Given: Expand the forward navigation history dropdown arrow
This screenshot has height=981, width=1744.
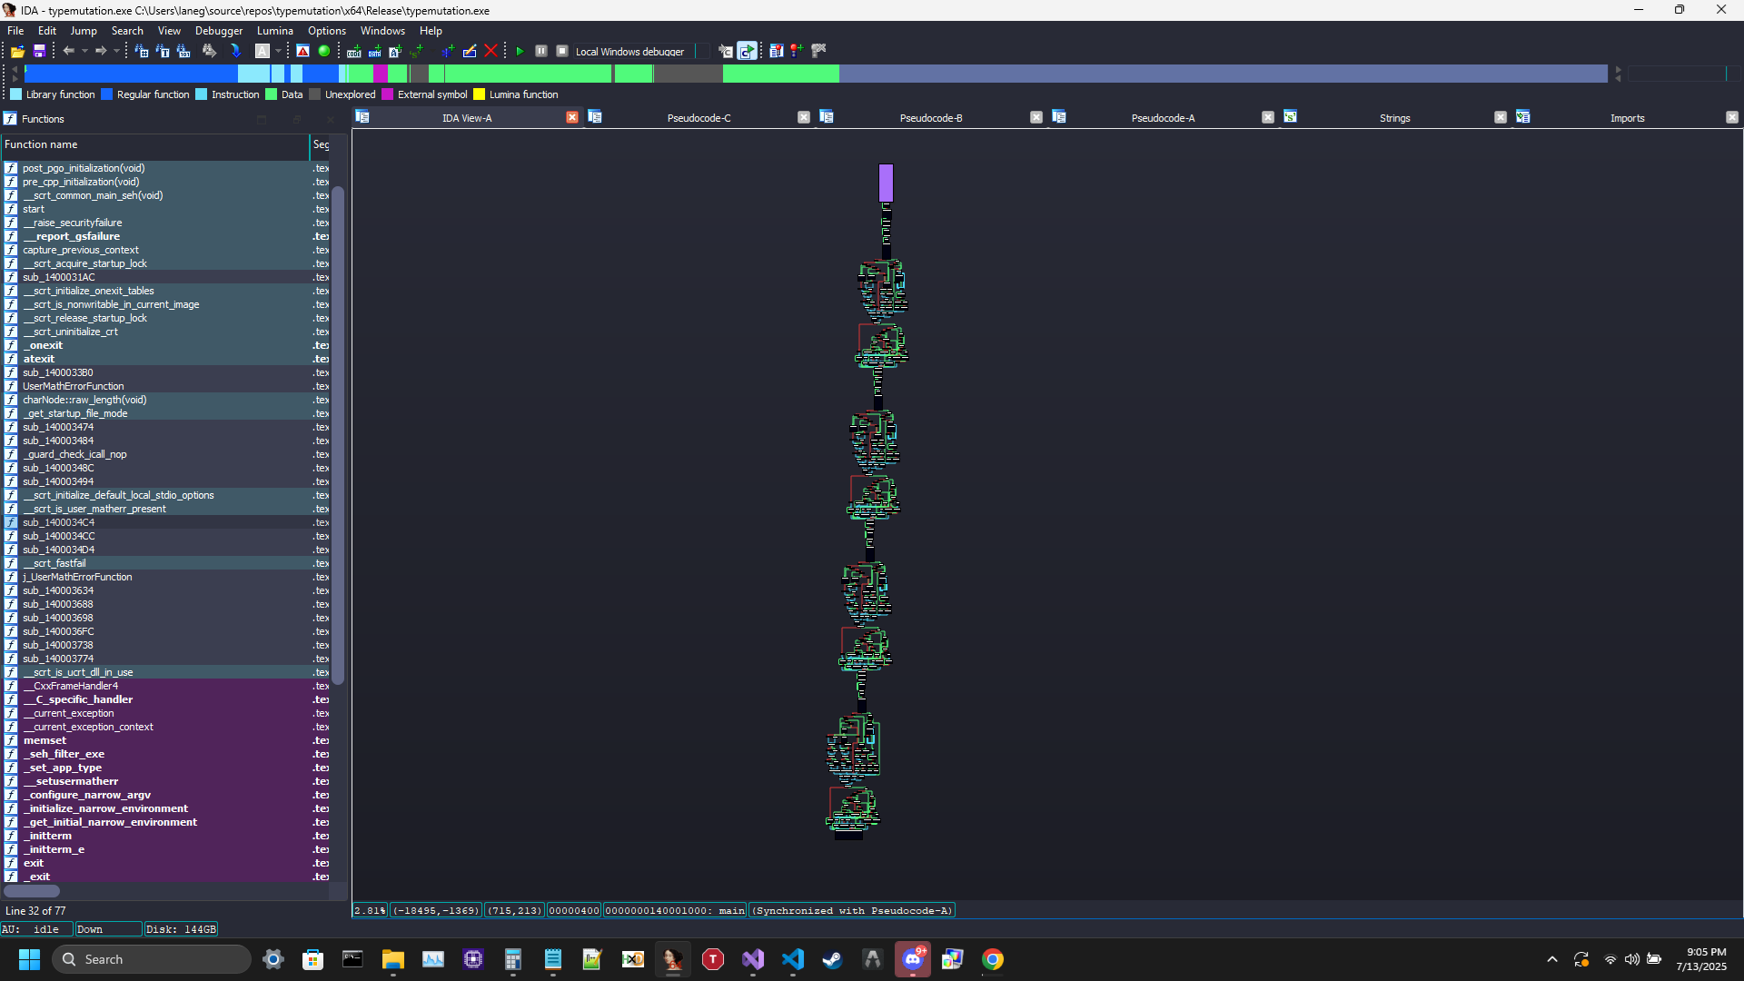Looking at the screenshot, I should click(116, 52).
